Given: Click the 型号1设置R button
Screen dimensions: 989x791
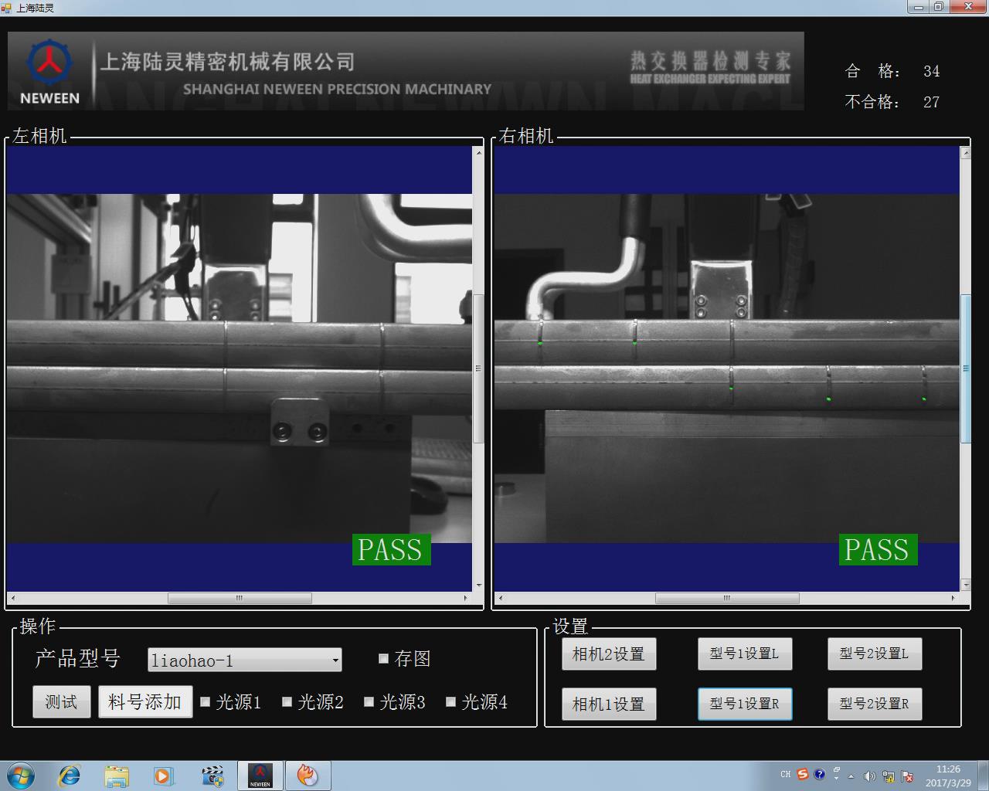Looking at the screenshot, I should (744, 704).
